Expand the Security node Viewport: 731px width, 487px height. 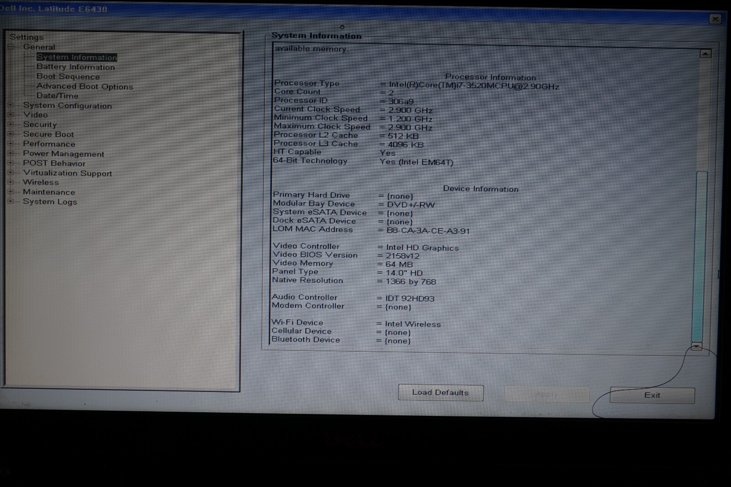[x=11, y=124]
